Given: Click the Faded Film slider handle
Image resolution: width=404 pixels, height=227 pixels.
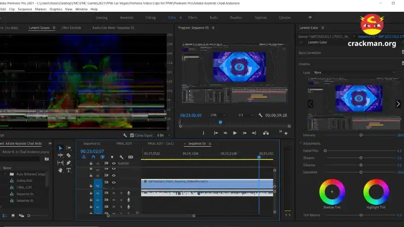Looking at the screenshot, I should click(325, 151).
